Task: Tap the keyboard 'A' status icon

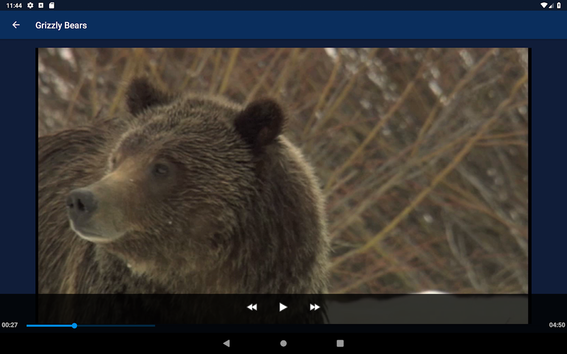Action: coord(41,5)
